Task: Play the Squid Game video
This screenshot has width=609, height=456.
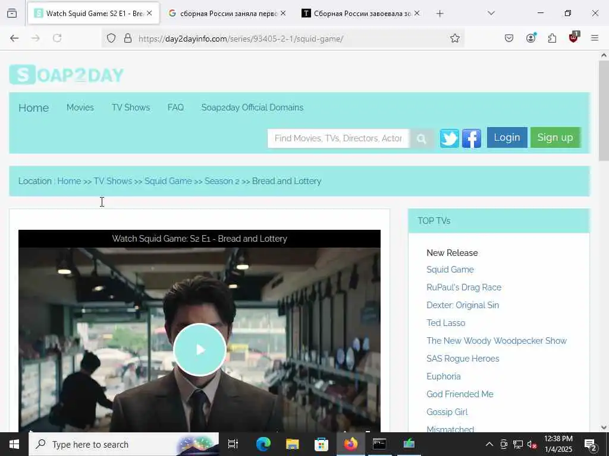Action: pyautogui.click(x=200, y=350)
